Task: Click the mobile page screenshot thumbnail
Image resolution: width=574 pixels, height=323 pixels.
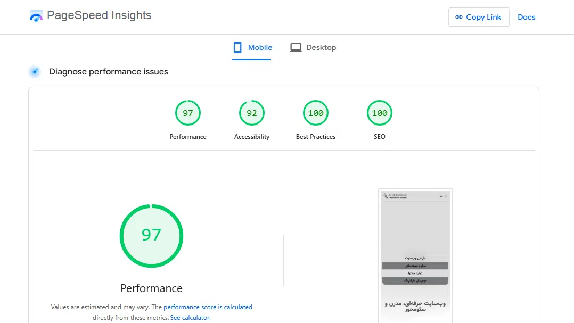Action: tap(415, 255)
